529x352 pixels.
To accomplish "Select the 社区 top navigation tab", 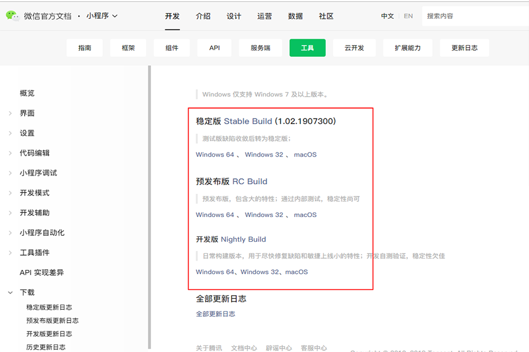I will [x=326, y=16].
